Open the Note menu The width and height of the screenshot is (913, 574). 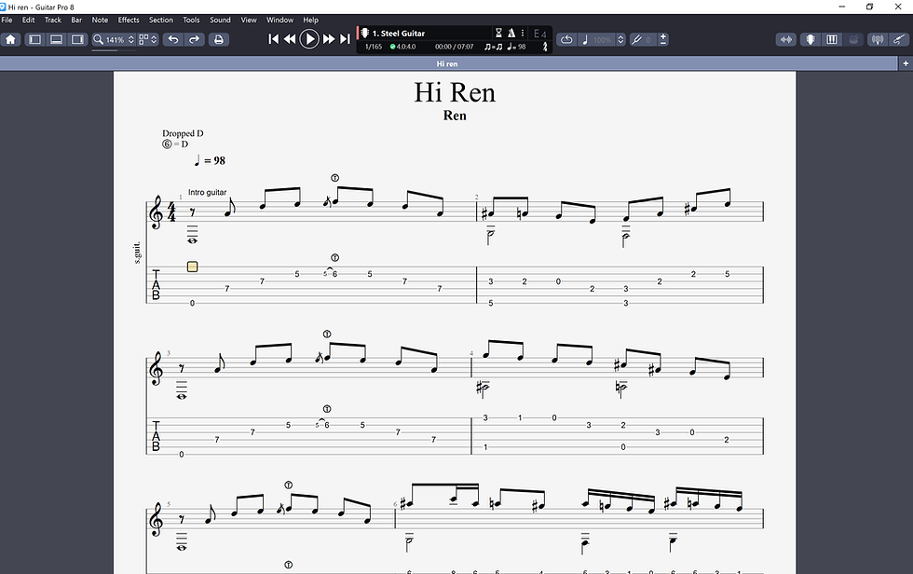click(x=101, y=20)
